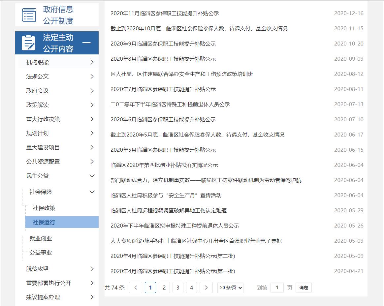Click the right chevron beside 机构职能

tap(92, 62)
